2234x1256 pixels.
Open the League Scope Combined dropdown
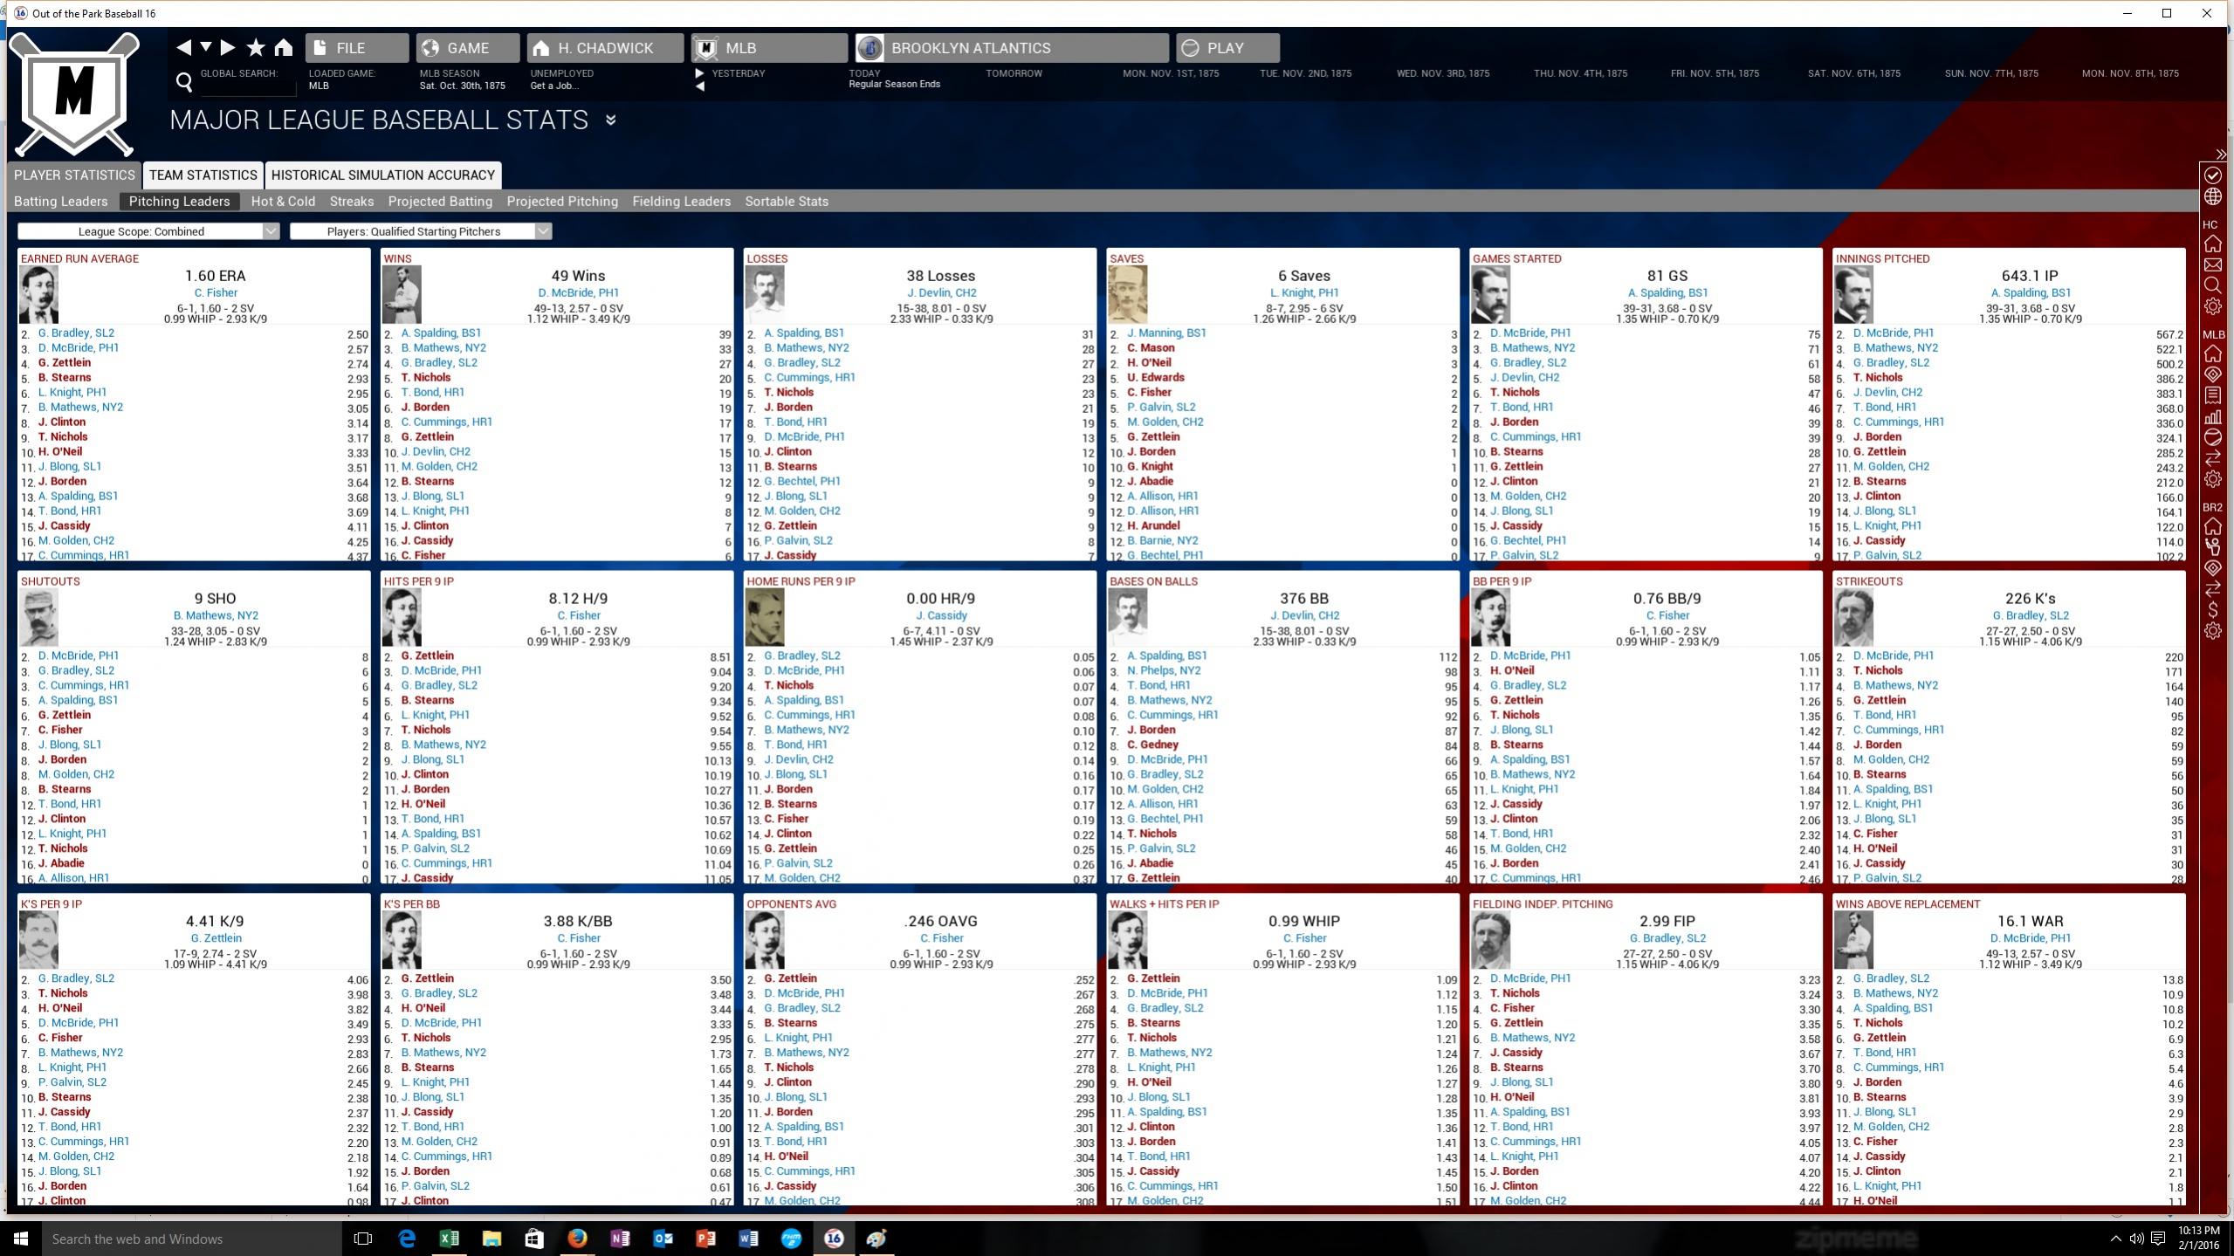tap(148, 231)
